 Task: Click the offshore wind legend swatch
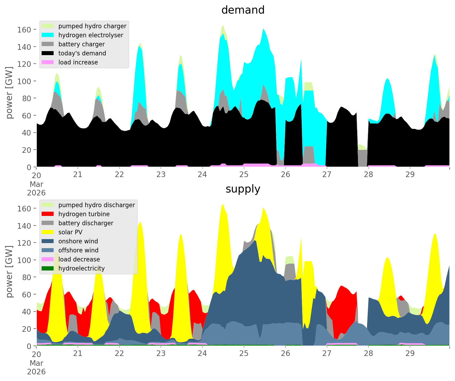[48, 250]
